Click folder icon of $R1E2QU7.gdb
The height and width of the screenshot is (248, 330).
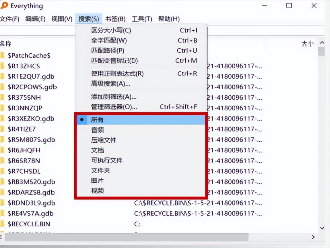click(2, 76)
